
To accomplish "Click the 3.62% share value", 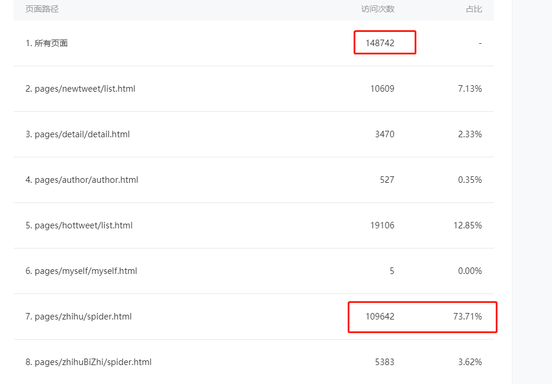I will (x=470, y=362).
